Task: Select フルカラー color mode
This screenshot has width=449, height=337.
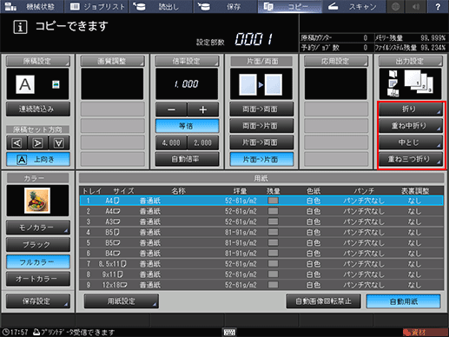Action: pyautogui.click(x=38, y=262)
